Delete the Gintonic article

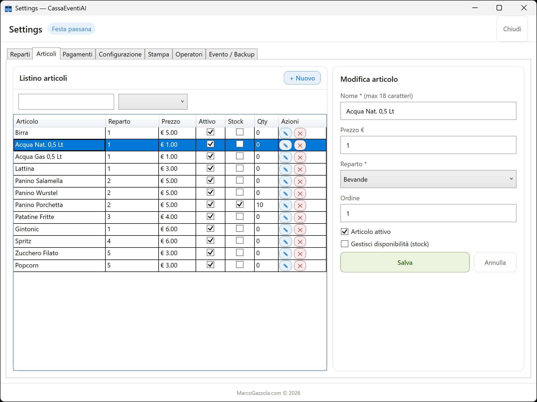pyautogui.click(x=300, y=230)
